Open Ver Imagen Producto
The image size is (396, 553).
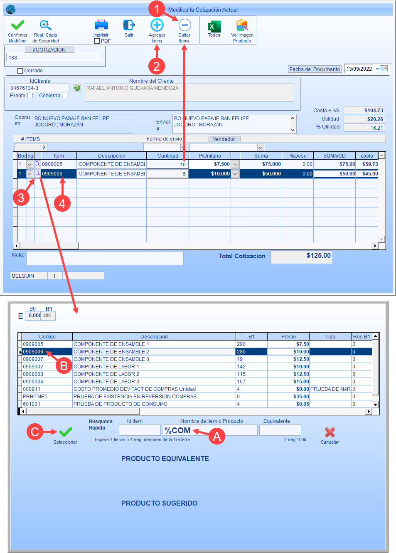click(x=242, y=25)
